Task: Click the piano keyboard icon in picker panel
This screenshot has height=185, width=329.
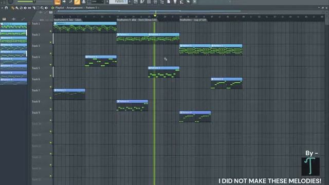Action: [x=4, y=19]
